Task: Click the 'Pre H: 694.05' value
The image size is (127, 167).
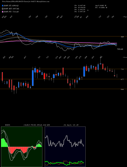Action: [x=80, y=8]
